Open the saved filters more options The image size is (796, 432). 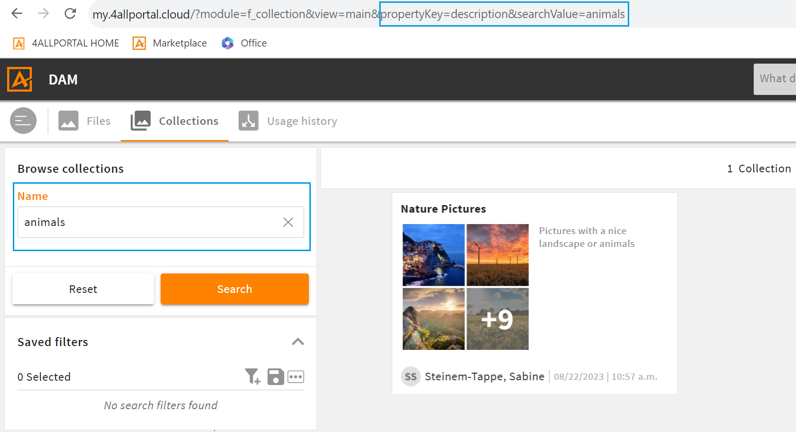tap(296, 377)
